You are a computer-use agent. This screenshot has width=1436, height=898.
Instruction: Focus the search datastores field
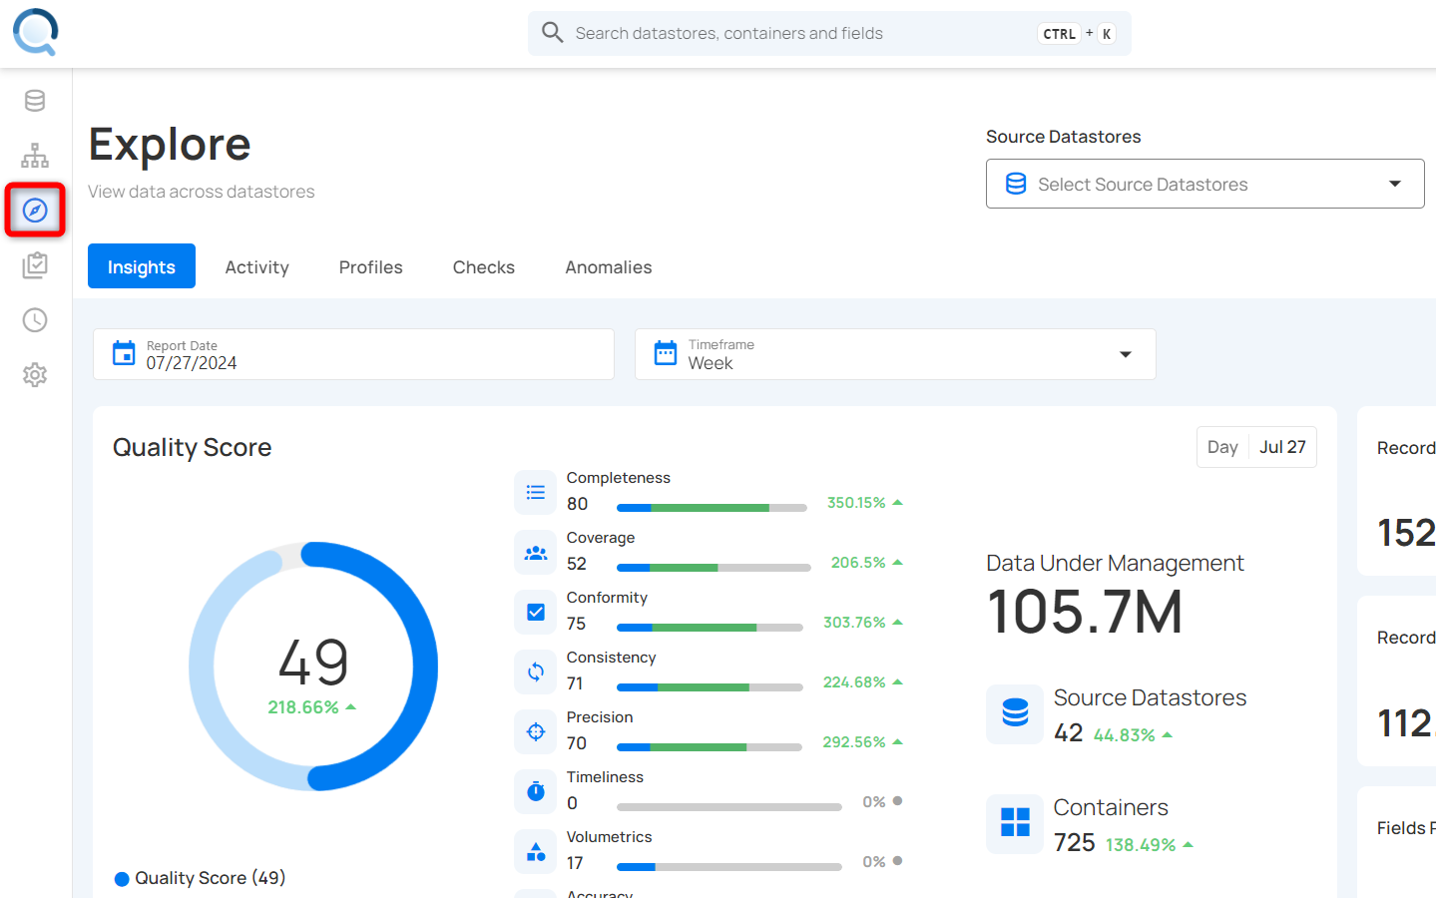tap(829, 33)
